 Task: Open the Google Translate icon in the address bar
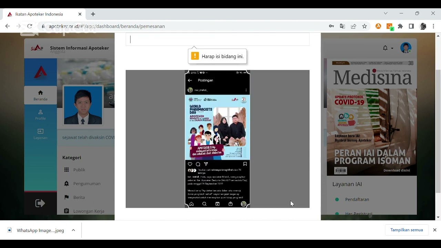pos(342,26)
